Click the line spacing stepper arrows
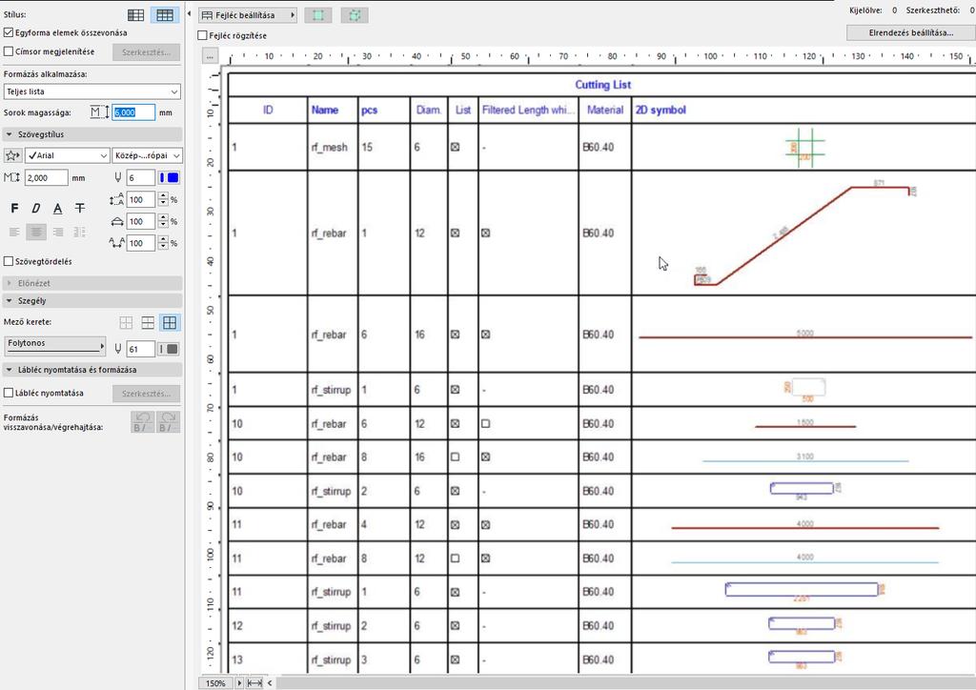 coord(163,200)
